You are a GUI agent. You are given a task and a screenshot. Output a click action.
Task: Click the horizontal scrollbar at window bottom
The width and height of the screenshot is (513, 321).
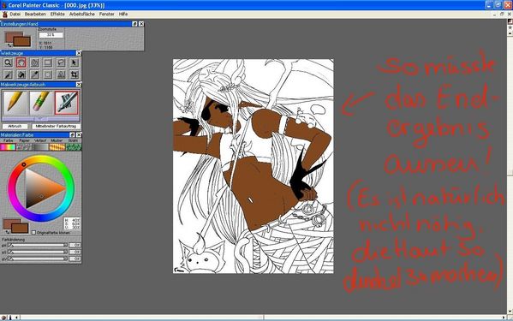pos(260,317)
